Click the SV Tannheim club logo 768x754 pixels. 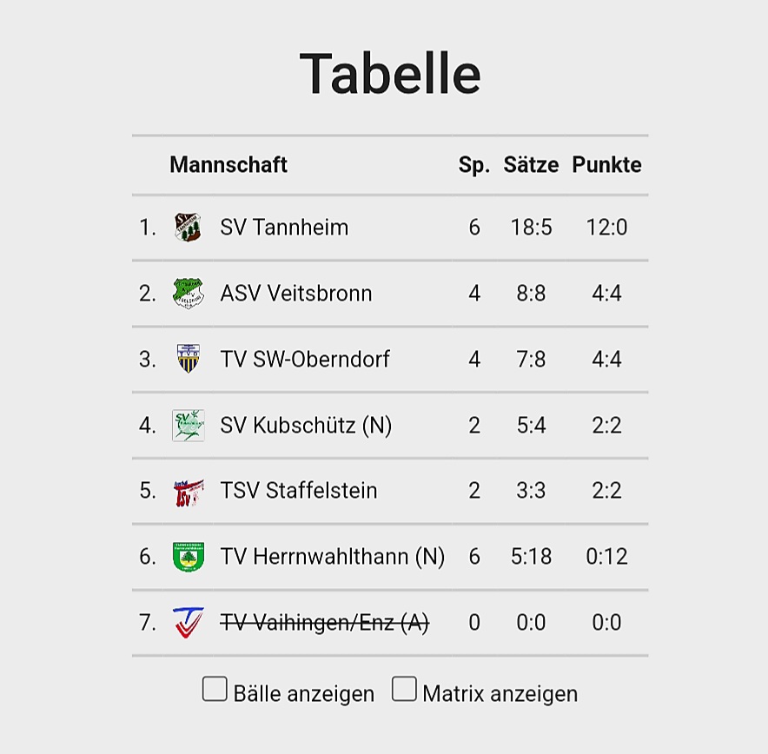click(x=188, y=228)
